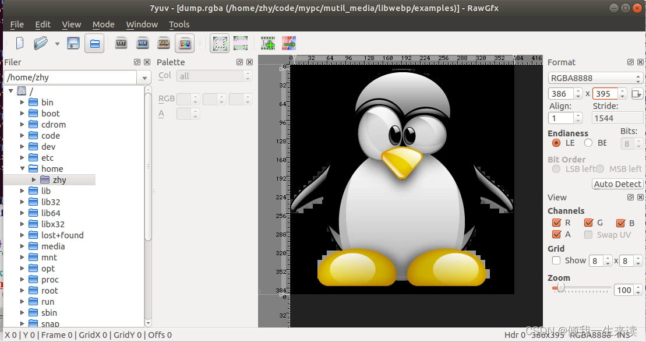
Task: Enable the Swap UV option
Action: pyautogui.click(x=588, y=235)
